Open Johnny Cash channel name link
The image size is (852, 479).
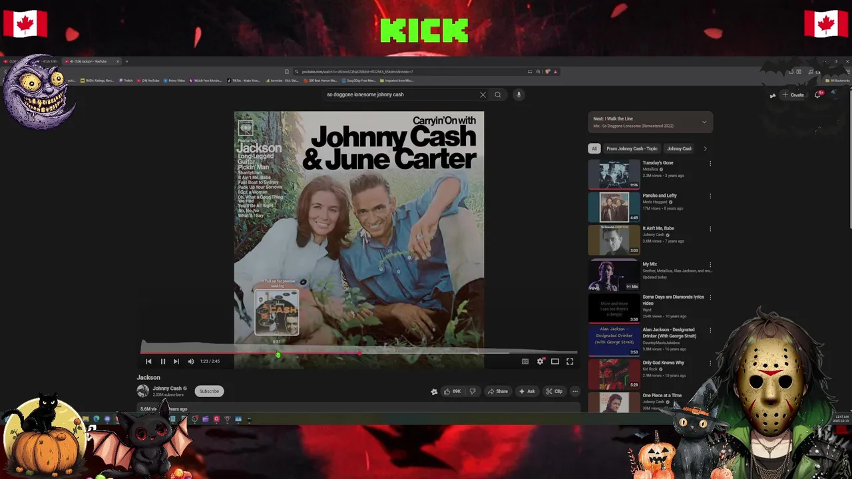pyautogui.click(x=167, y=389)
